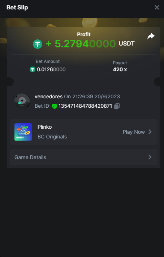Open the vencedores username profile

pos(48,97)
